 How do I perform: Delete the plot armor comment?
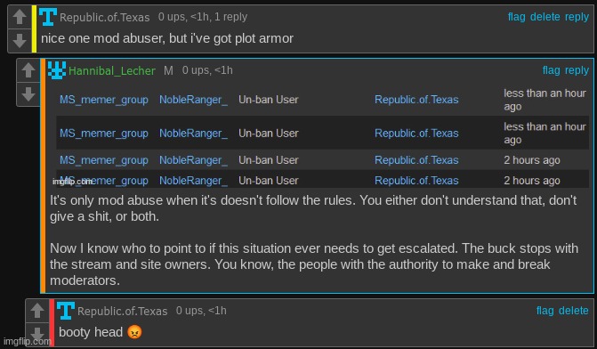(x=545, y=17)
